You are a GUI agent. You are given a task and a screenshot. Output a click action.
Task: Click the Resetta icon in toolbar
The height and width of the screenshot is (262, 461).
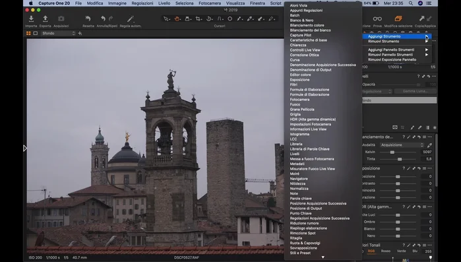pyautogui.click(x=88, y=19)
